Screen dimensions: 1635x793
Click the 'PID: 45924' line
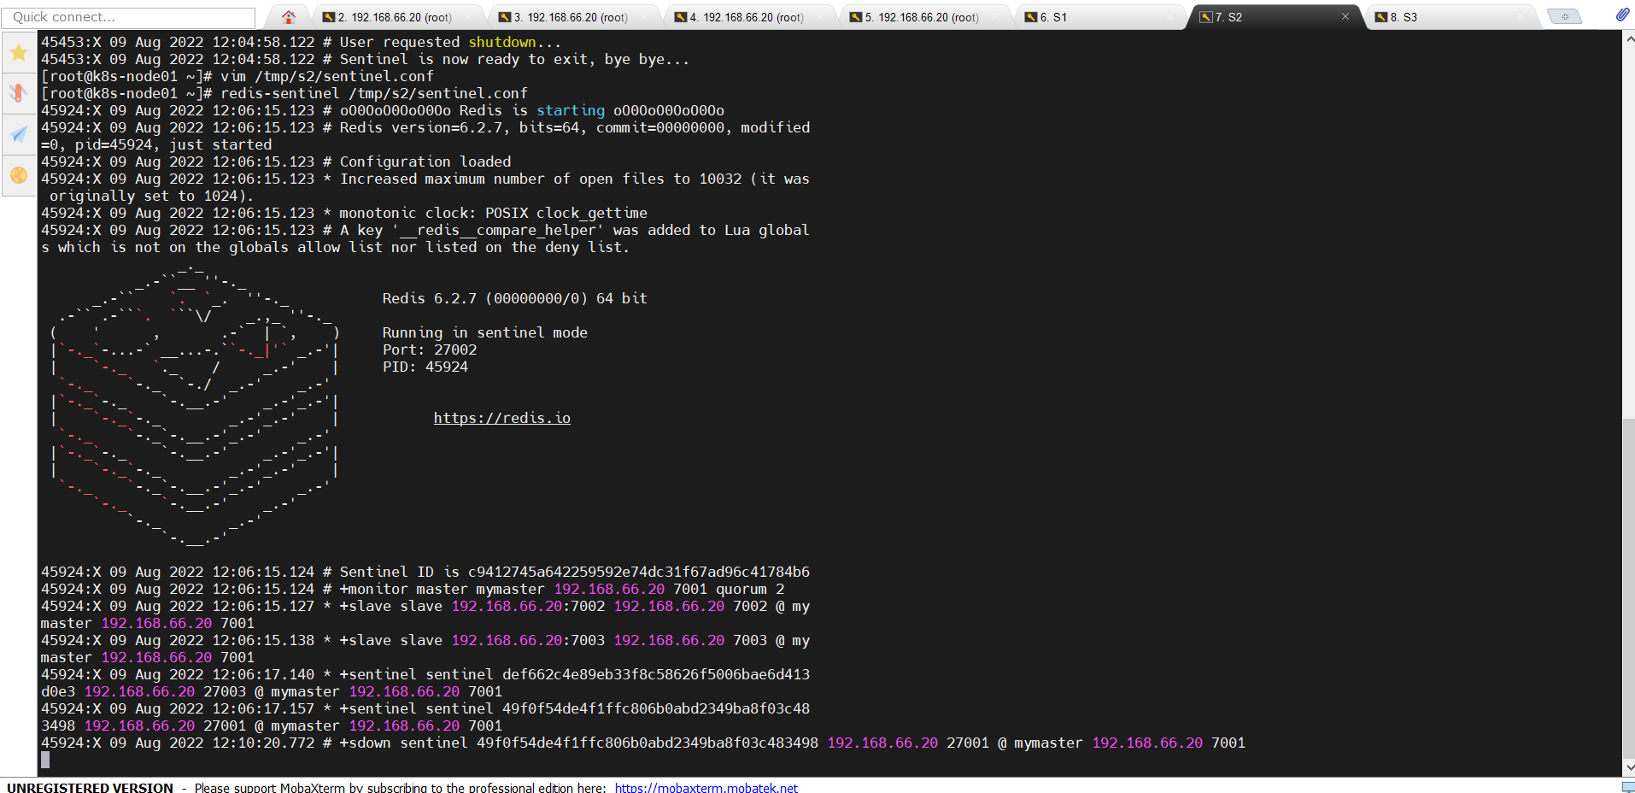[425, 367]
